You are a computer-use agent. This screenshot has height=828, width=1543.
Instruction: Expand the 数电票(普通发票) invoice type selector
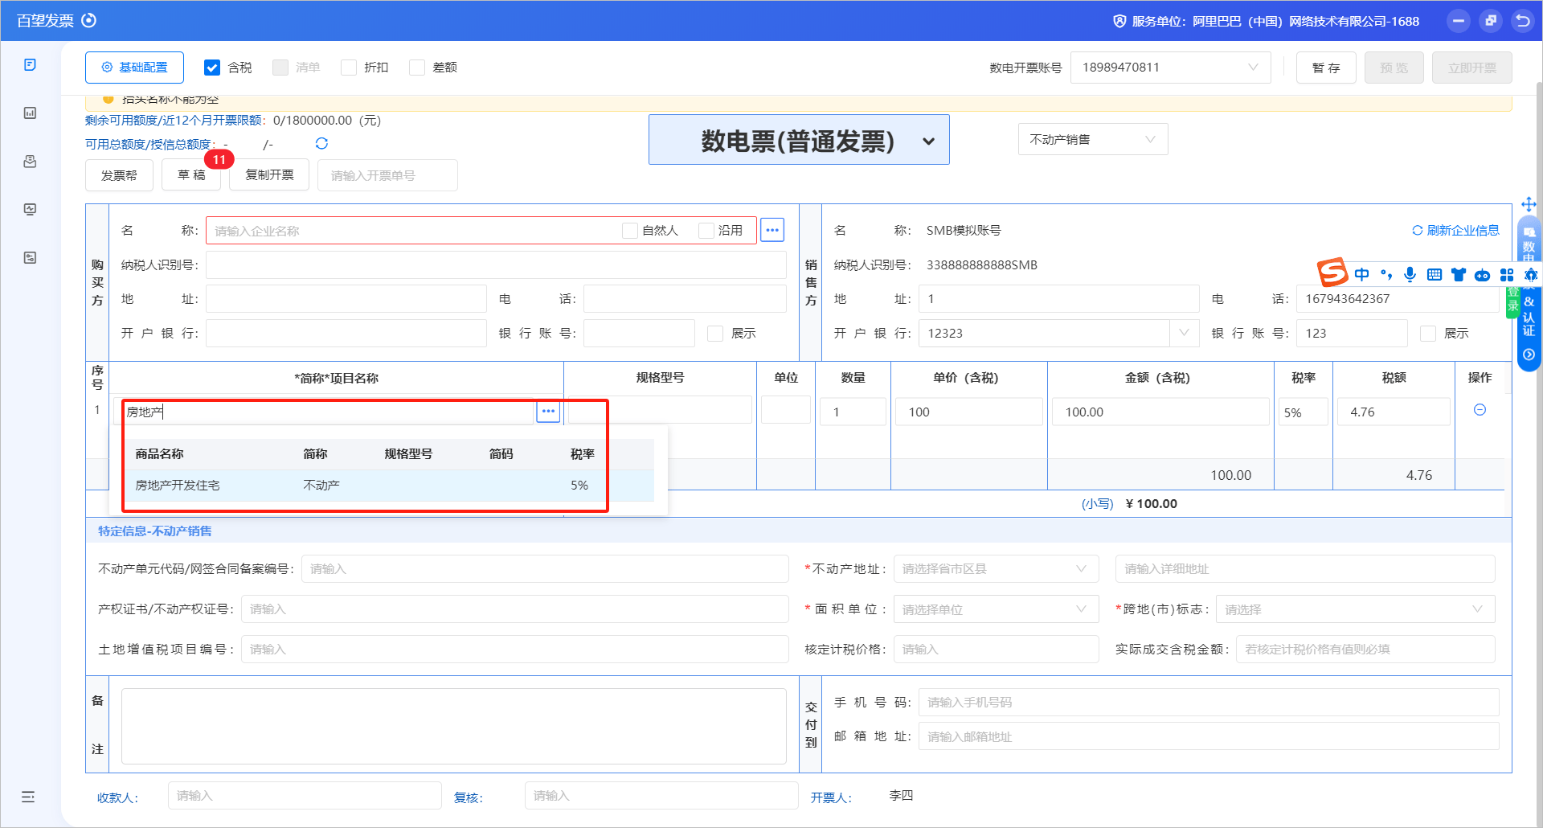point(799,140)
